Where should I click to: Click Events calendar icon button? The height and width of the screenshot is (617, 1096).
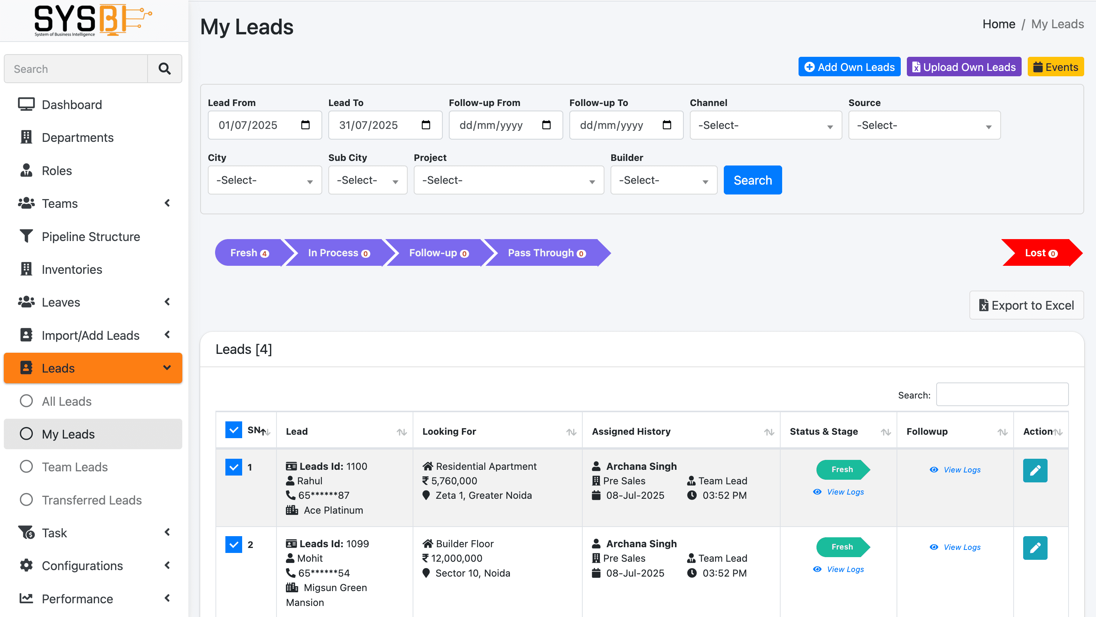1055,67
